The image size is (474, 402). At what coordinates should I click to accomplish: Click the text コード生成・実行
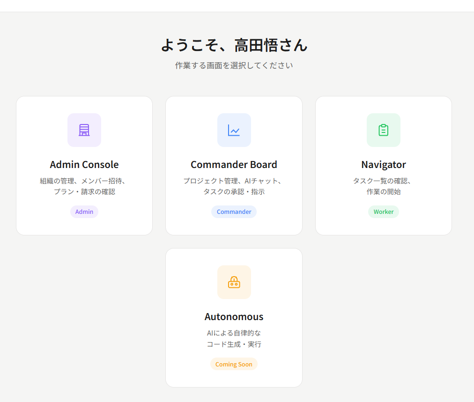click(x=234, y=344)
